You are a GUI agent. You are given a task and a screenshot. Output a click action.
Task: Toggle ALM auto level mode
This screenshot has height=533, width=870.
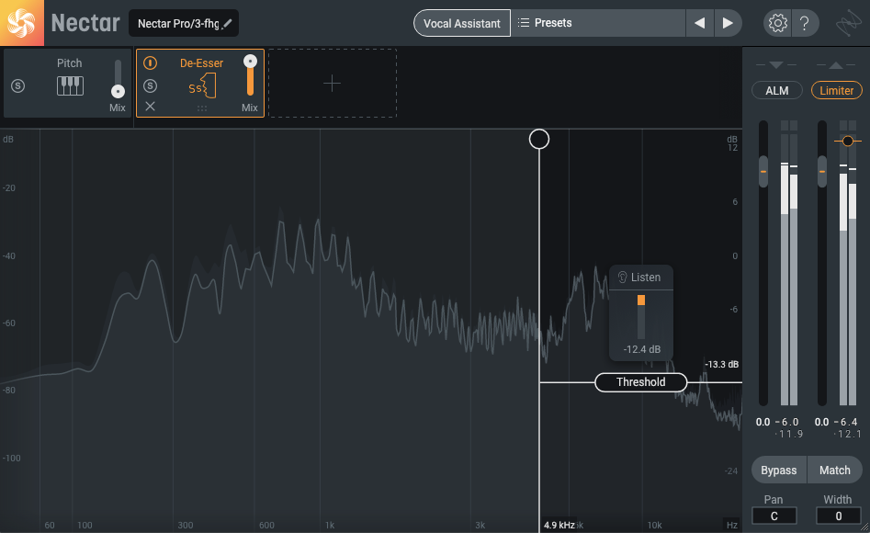point(777,90)
